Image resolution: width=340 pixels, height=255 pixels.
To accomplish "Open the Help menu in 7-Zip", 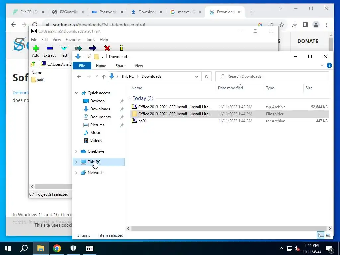I will [104, 40].
